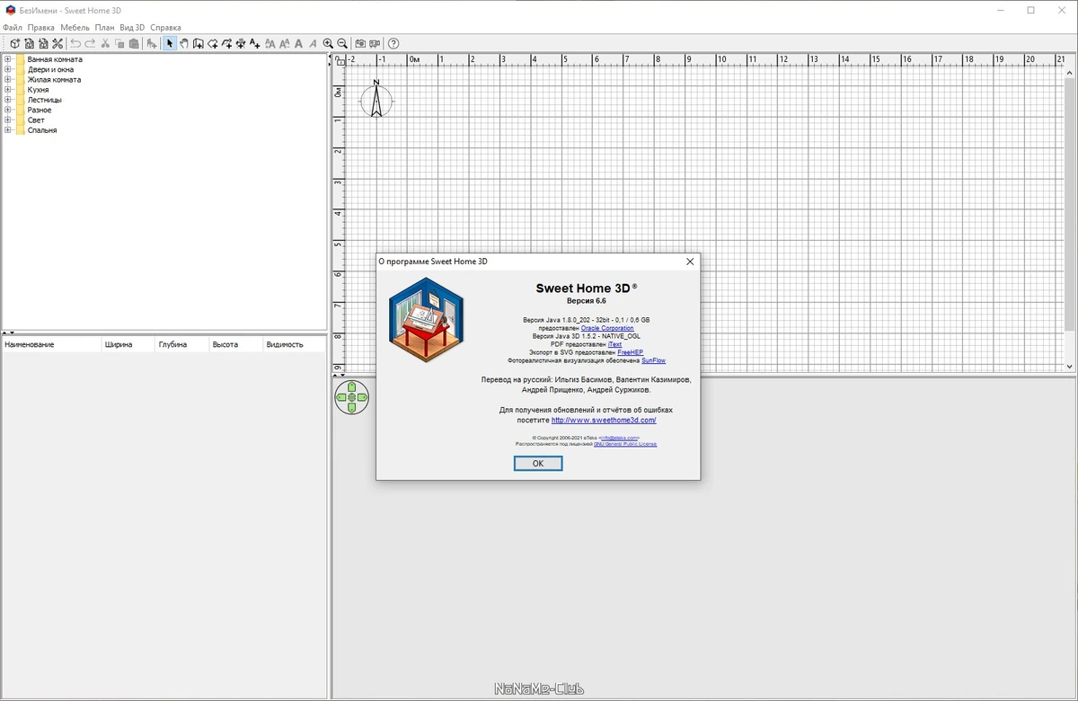The height and width of the screenshot is (701, 1078).
Task: Click the 3D navigation left arrow
Action: (342, 397)
